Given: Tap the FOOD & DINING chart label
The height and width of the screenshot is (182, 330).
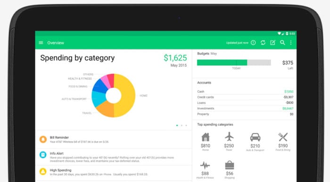Looking at the screenshot, I should 78,86.
